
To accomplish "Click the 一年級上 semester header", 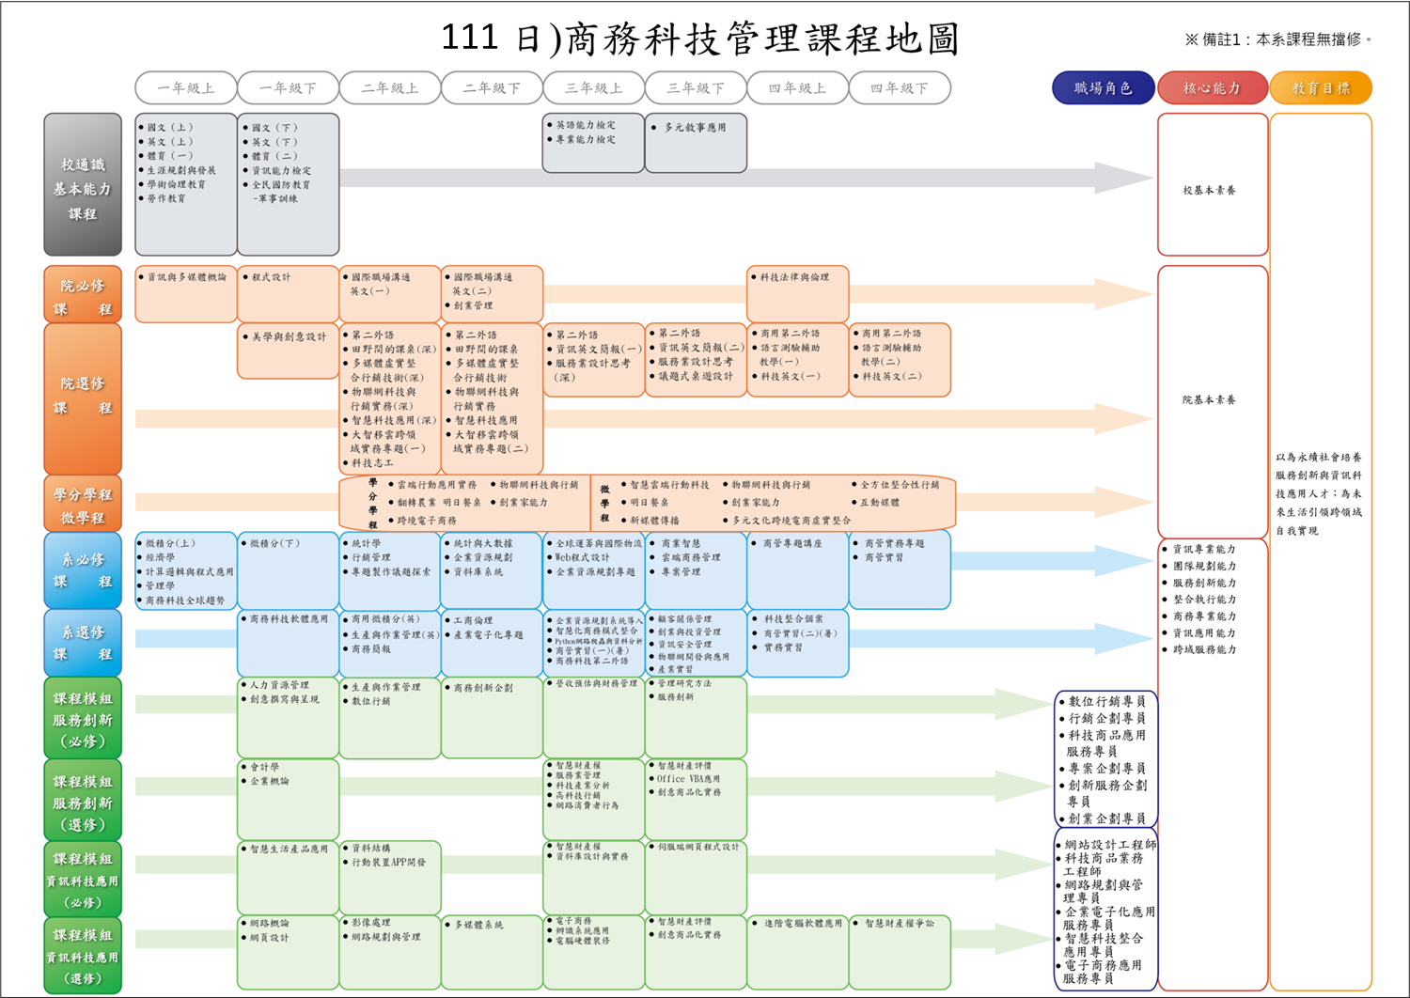I will click(186, 87).
